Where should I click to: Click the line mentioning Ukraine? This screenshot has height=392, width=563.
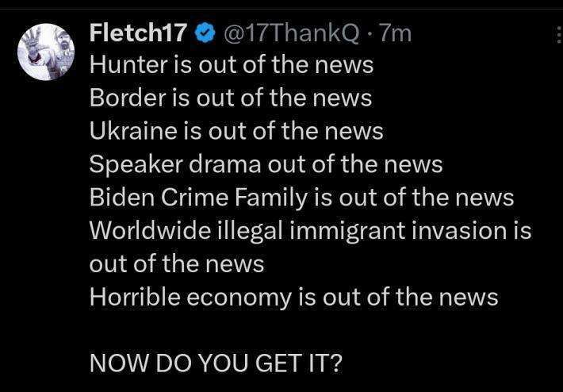click(x=236, y=131)
